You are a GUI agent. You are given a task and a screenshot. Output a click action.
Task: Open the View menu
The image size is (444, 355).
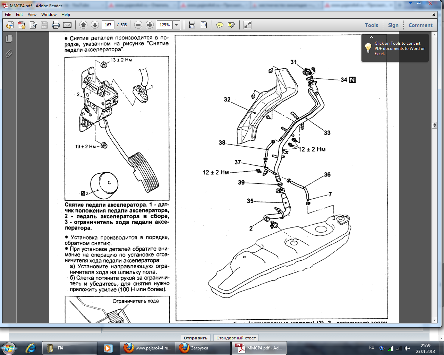coord(32,15)
